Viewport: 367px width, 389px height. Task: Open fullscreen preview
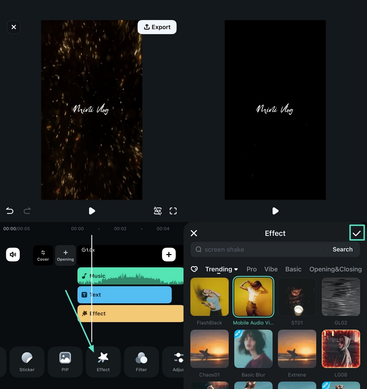[173, 211]
